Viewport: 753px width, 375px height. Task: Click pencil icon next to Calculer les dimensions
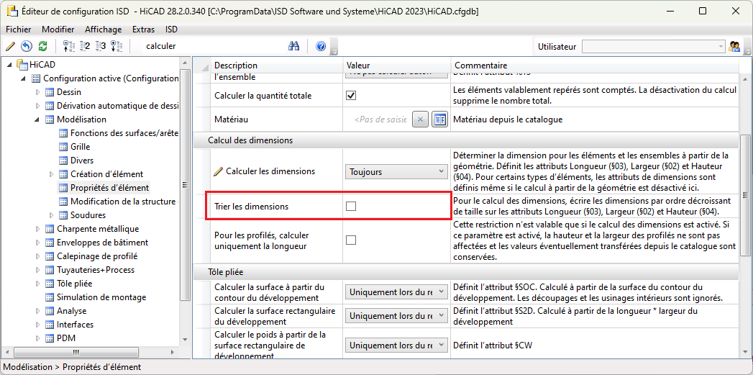[x=219, y=171]
